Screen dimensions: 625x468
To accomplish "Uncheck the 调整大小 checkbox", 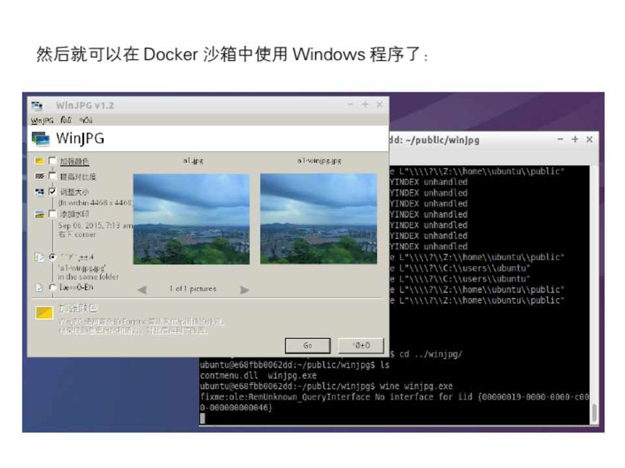I will tap(53, 192).
